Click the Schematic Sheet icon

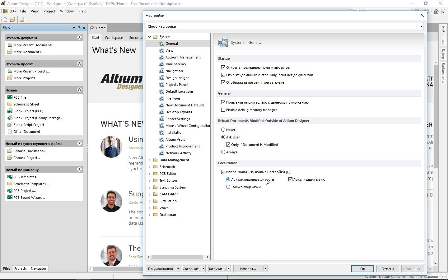(x=10, y=104)
